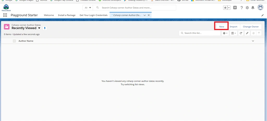Switch to Install a Package tab
This screenshot has width=267, height=121.
pos(66,15)
